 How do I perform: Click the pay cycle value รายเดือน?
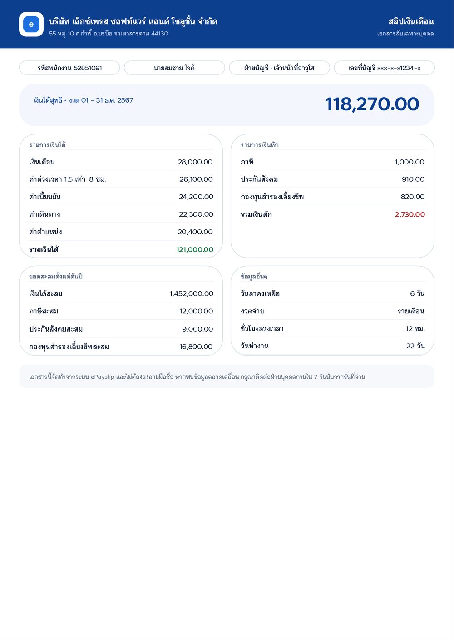(x=411, y=311)
